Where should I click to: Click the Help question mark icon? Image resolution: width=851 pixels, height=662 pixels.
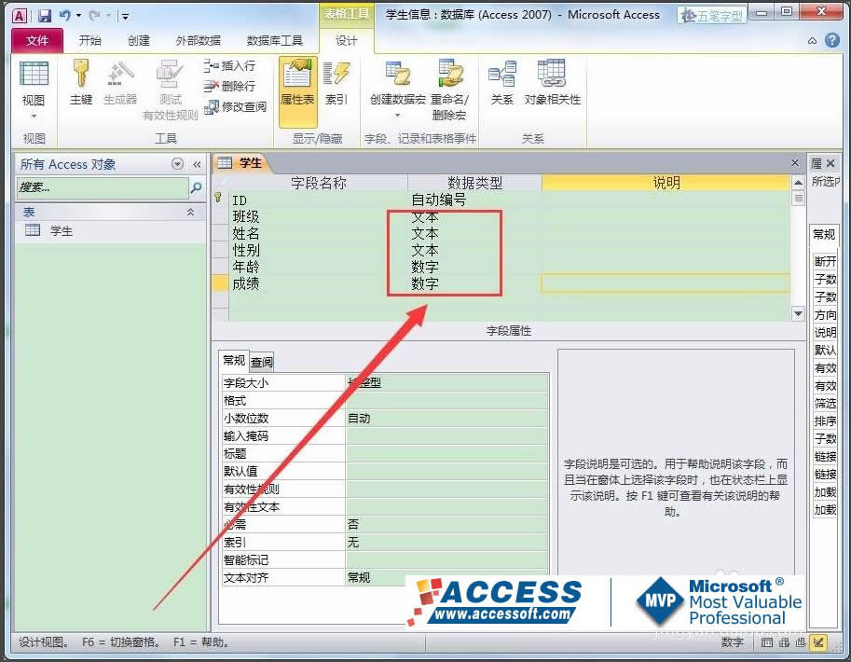[x=832, y=40]
